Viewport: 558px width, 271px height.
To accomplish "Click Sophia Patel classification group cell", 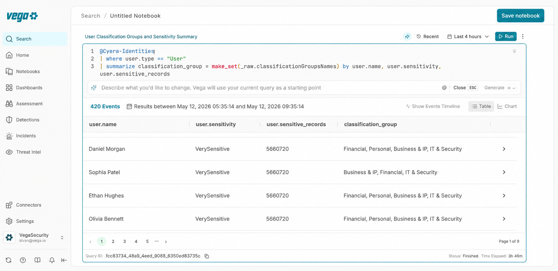I will click(390, 172).
